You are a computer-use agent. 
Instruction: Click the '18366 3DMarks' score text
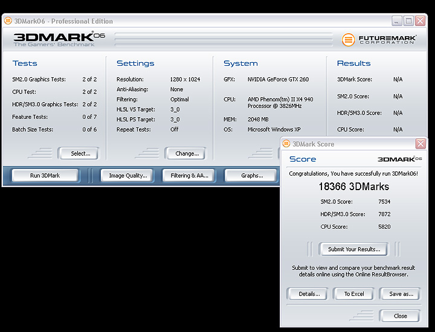tap(353, 187)
